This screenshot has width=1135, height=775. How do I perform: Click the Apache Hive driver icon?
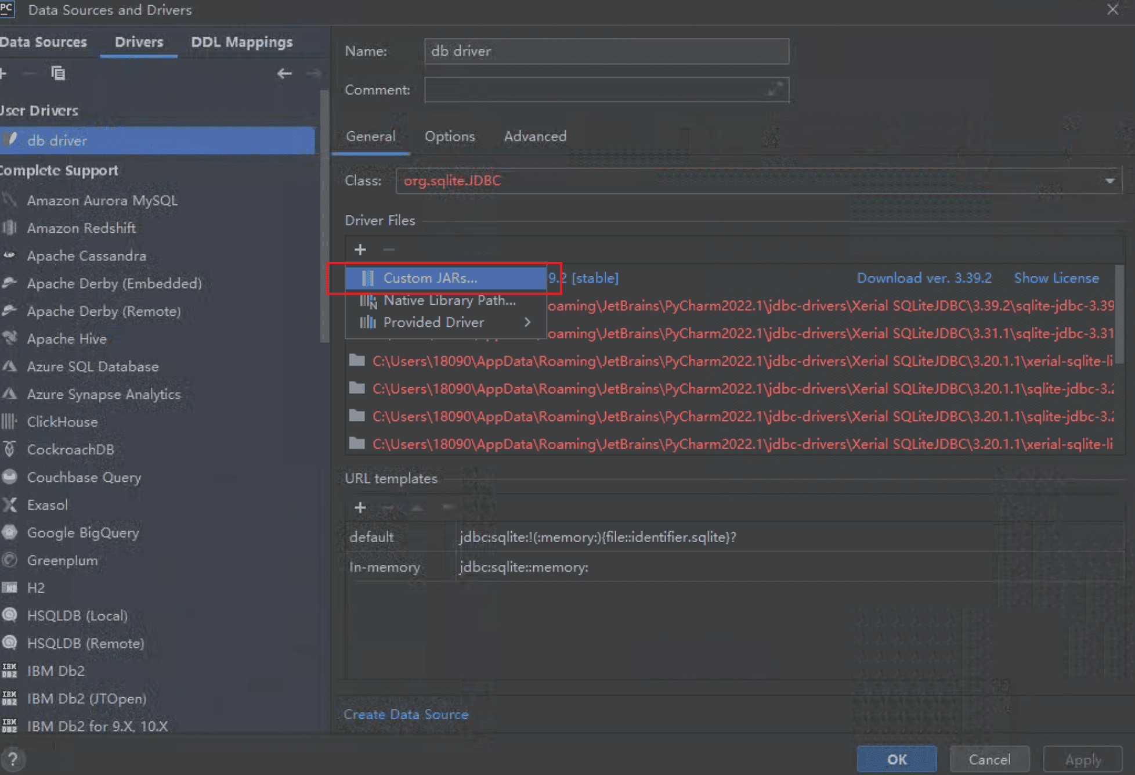(9, 338)
